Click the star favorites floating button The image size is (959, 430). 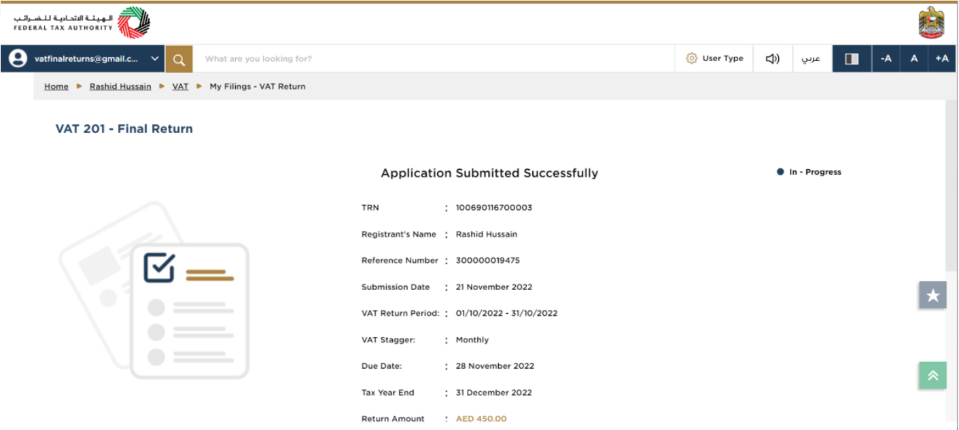tap(932, 295)
